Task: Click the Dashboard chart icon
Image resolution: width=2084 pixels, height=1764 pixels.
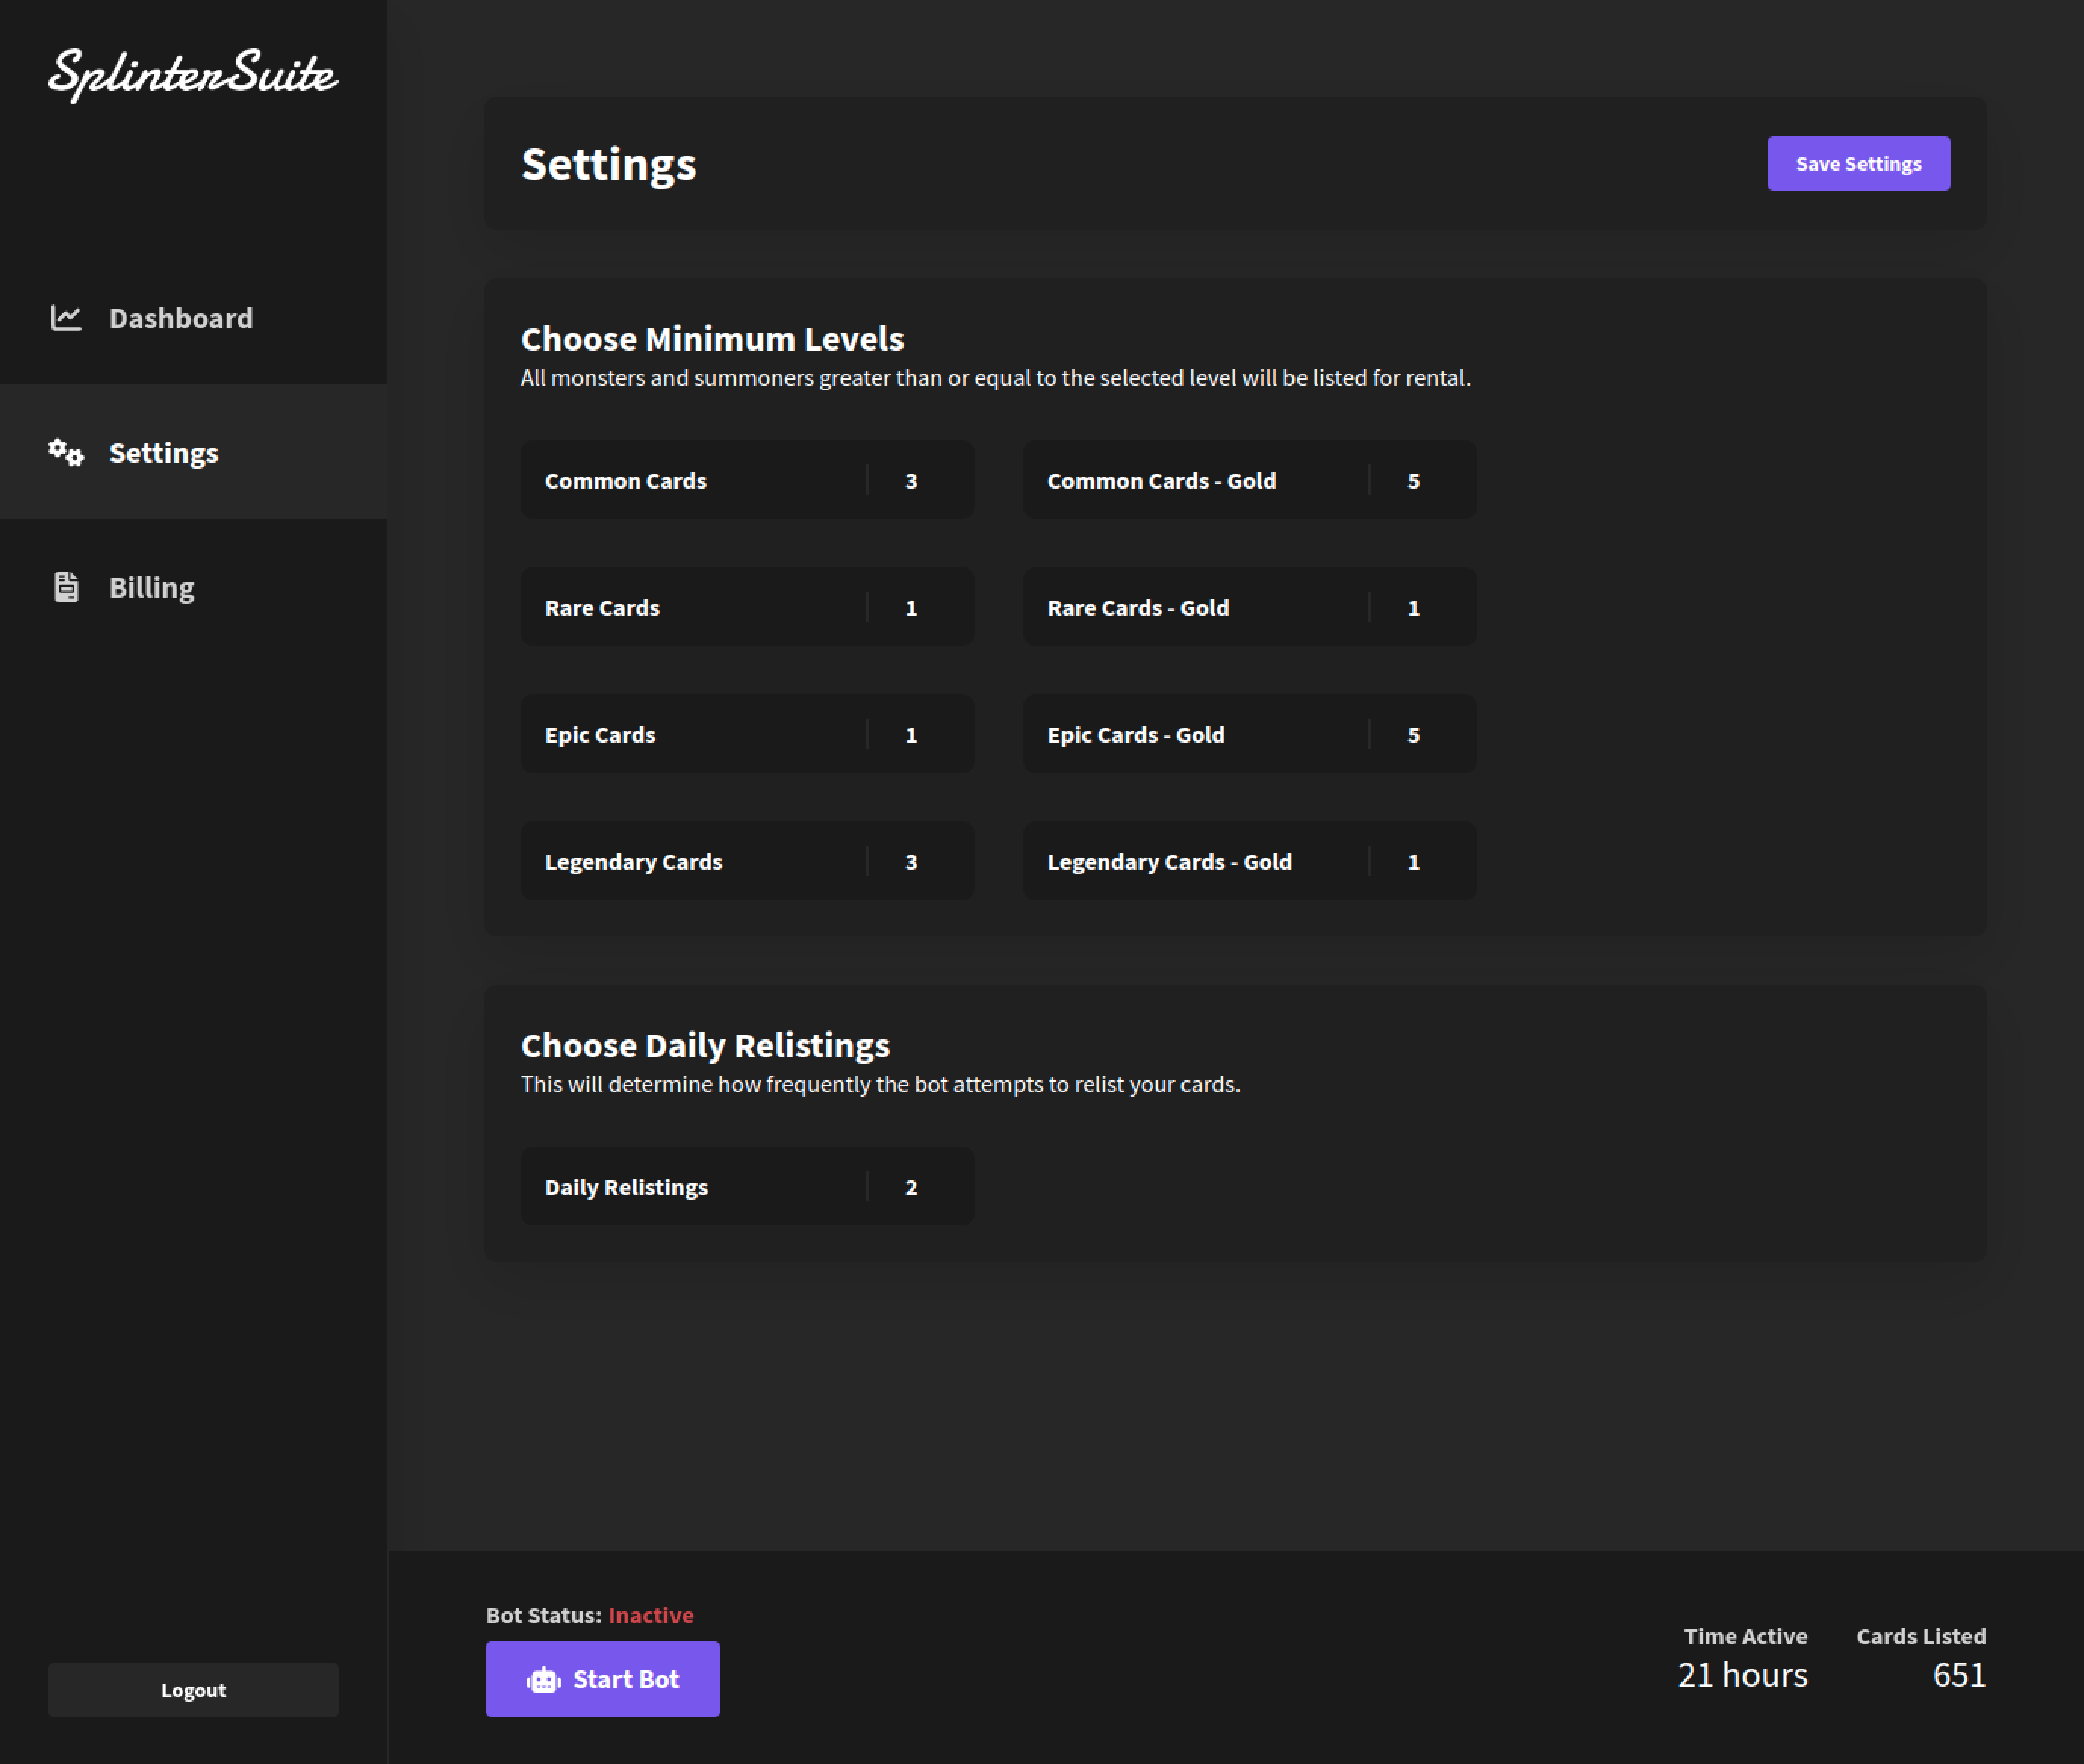Action: [x=66, y=318]
